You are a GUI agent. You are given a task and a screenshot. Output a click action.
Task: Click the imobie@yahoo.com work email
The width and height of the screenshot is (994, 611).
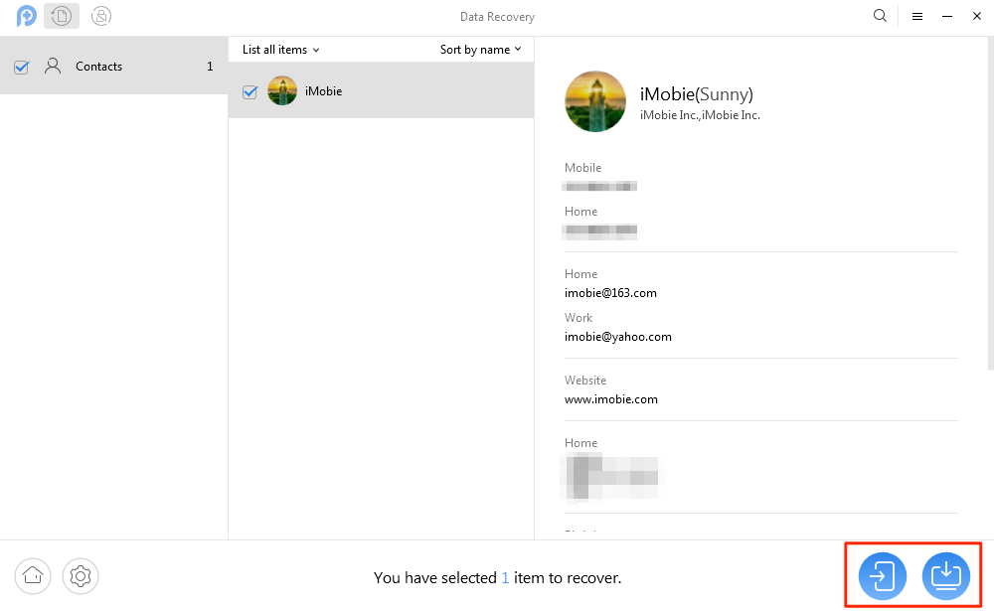[618, 337]
